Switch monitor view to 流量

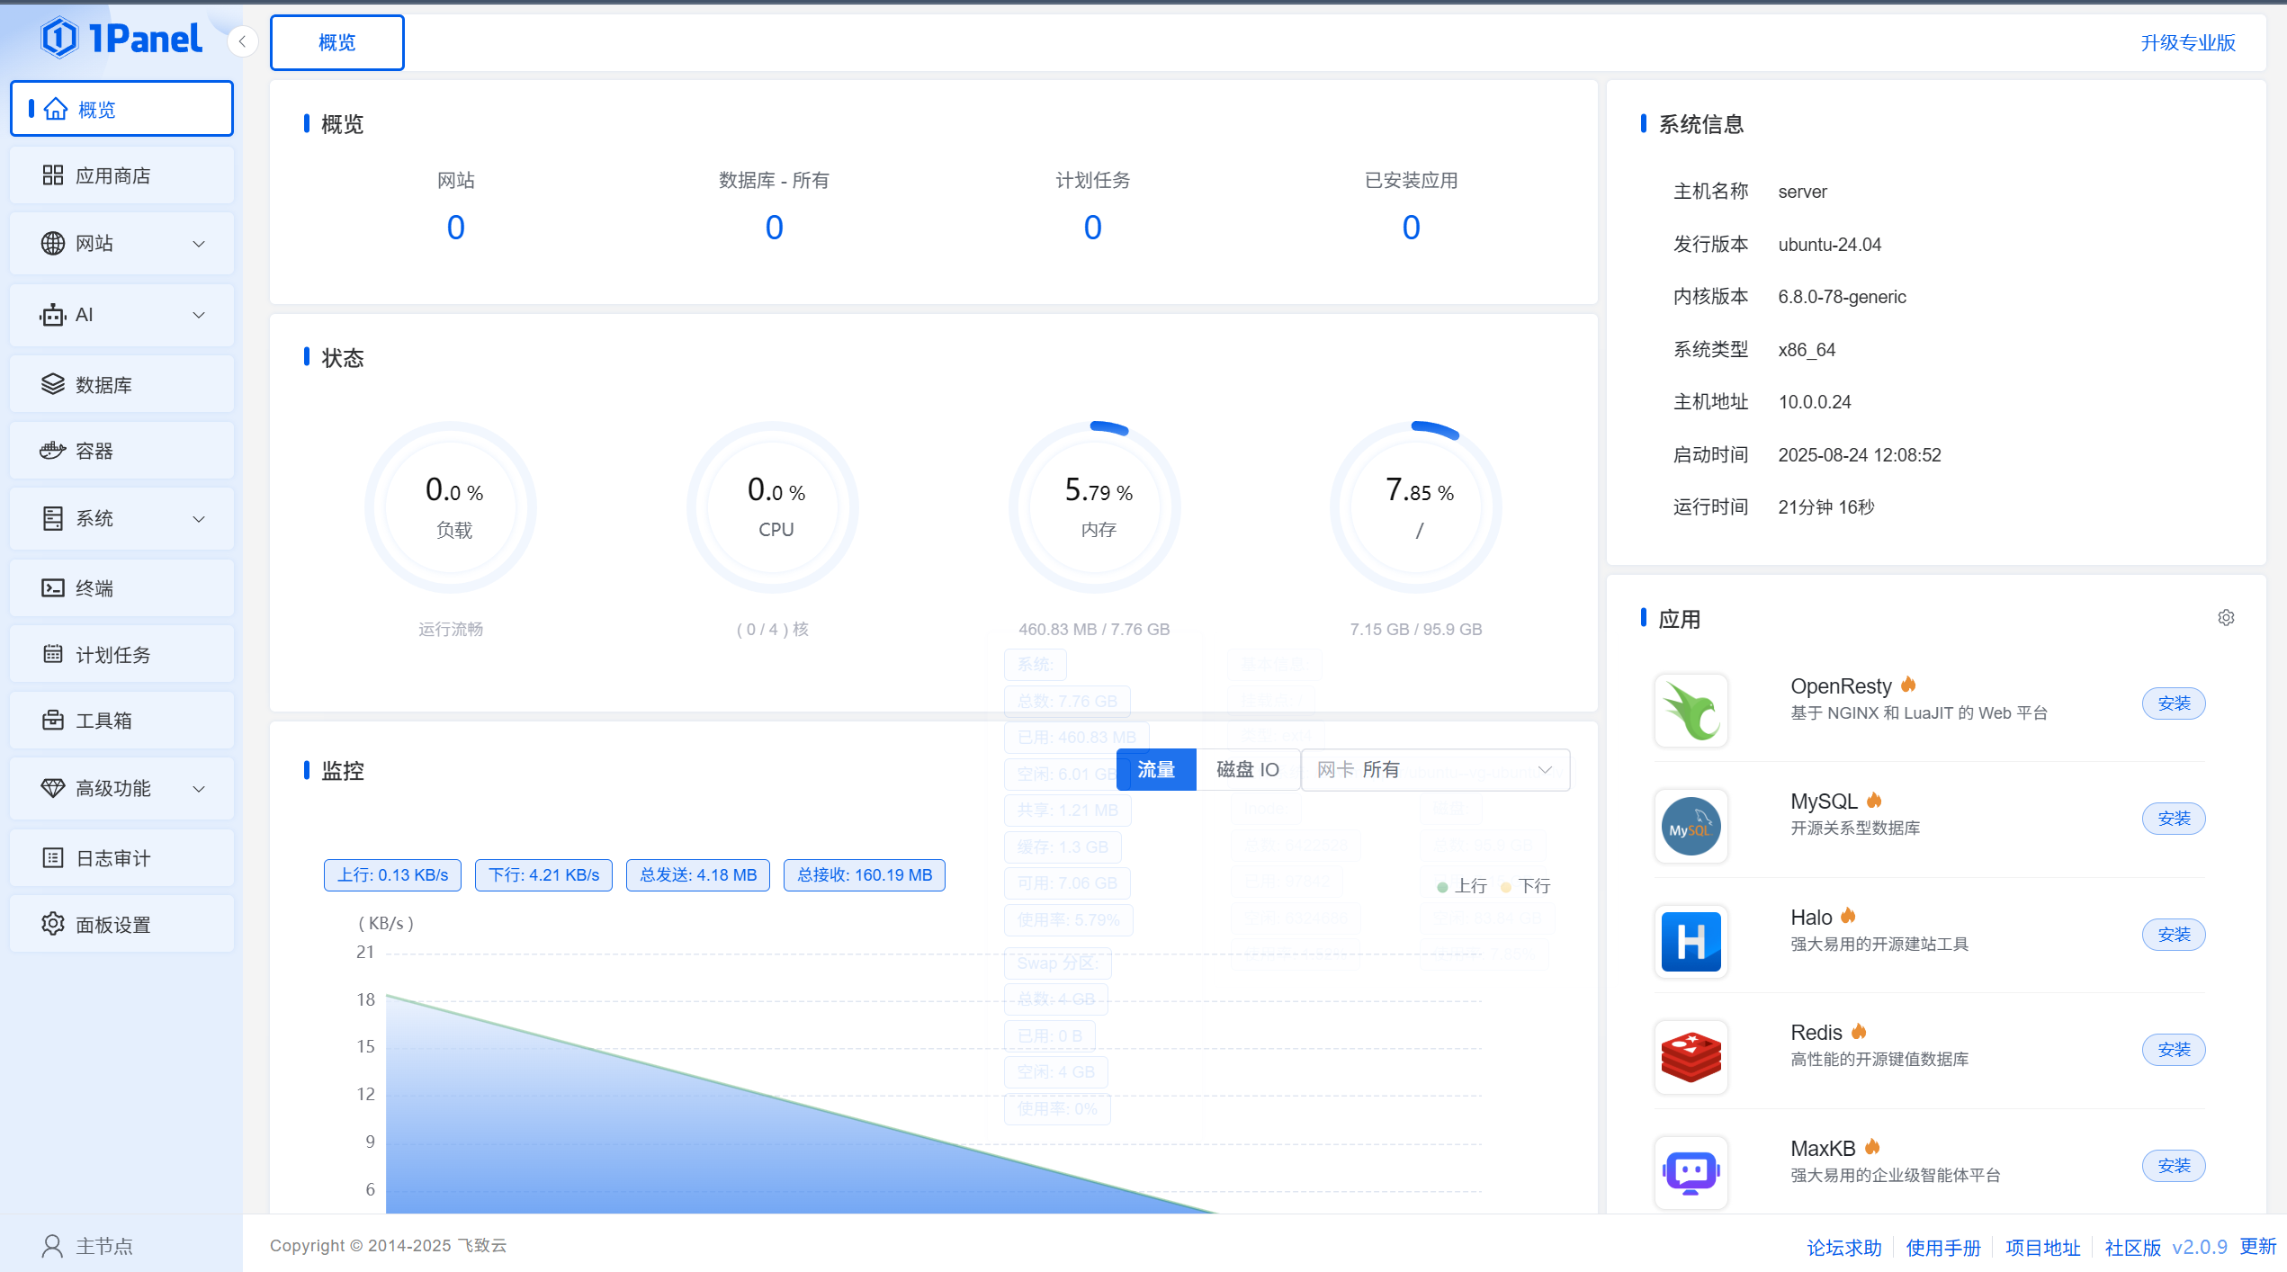pos(1155,770)
